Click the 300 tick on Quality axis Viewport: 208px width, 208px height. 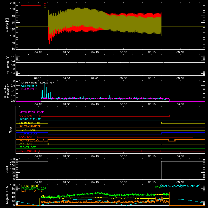[x=12, y=159]
